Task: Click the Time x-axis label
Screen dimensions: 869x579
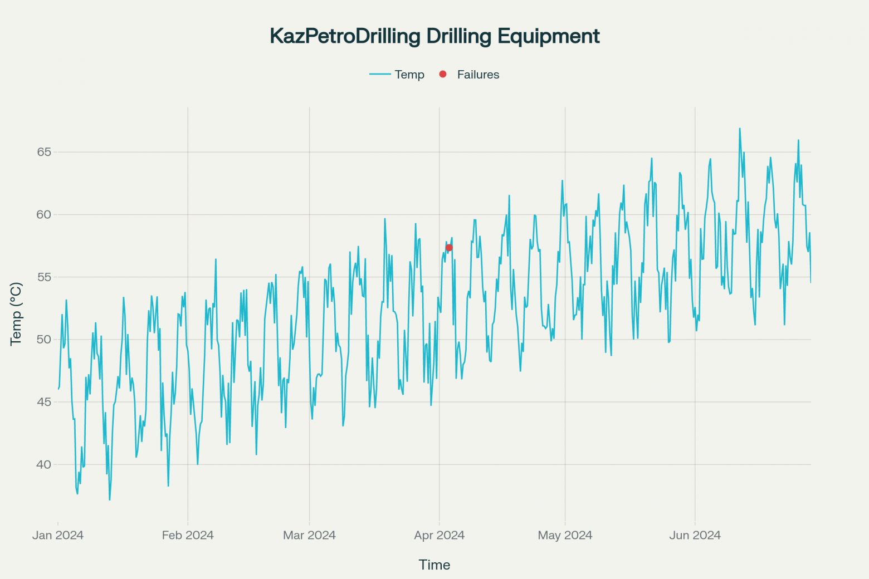Action: (x=434, y=565)
